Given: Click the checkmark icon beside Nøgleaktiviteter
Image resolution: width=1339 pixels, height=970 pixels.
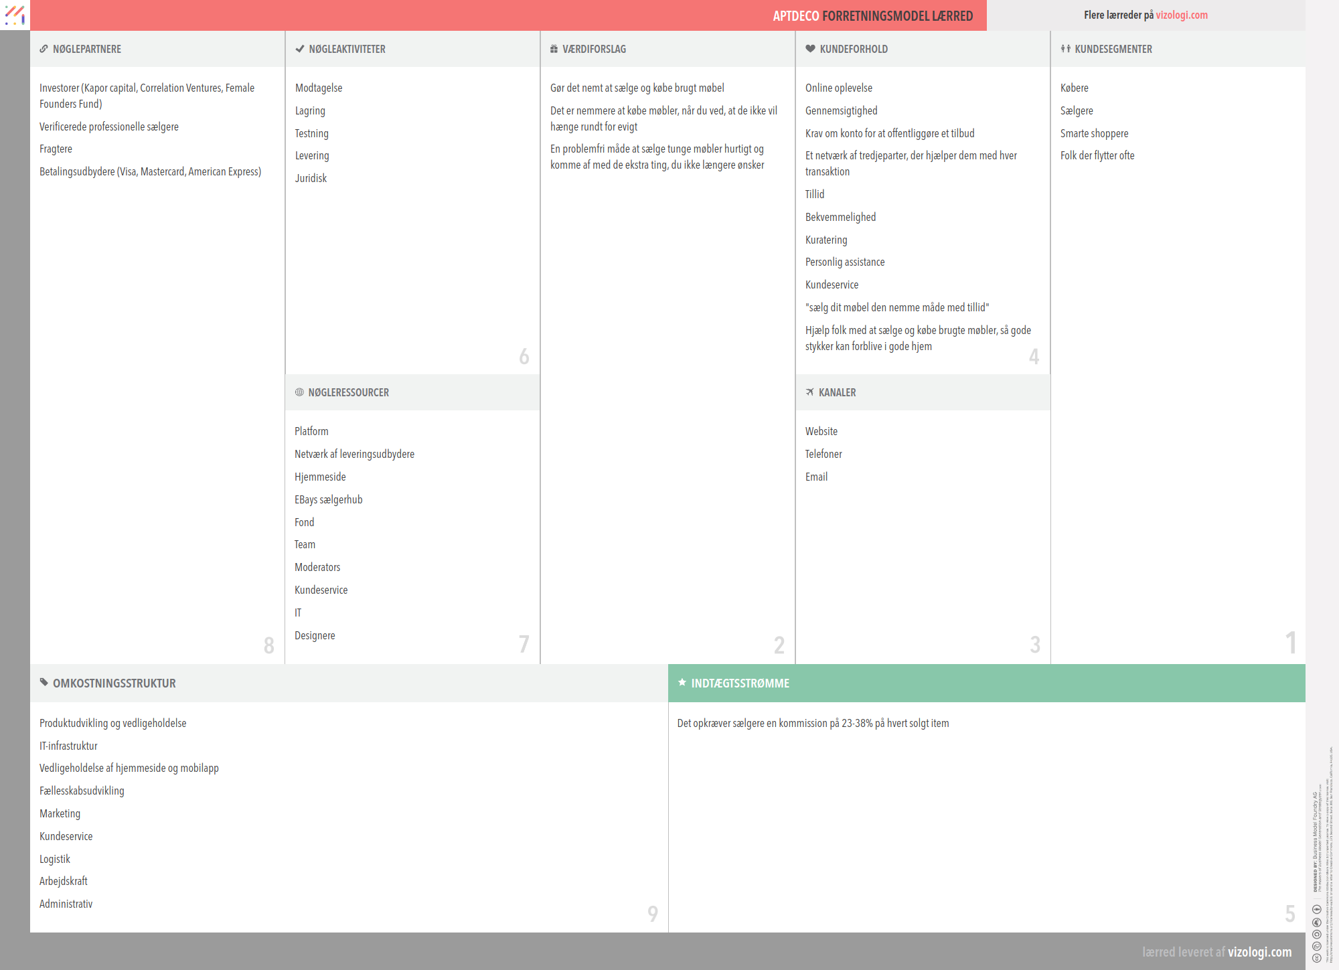Looking at the screenshot, I should coord(300,49).
